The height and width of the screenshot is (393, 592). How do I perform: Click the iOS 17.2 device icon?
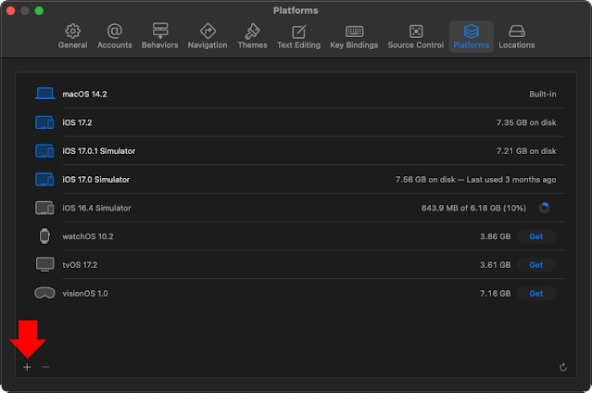(44, 122)
